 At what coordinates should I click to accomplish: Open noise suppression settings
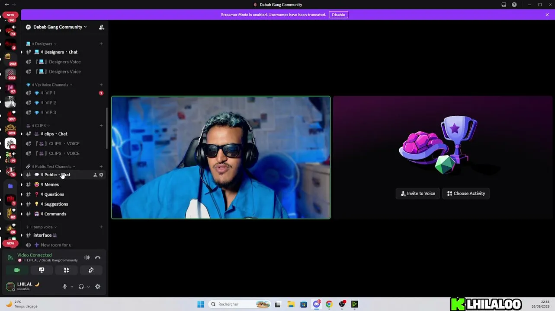[x=87, y=257]
